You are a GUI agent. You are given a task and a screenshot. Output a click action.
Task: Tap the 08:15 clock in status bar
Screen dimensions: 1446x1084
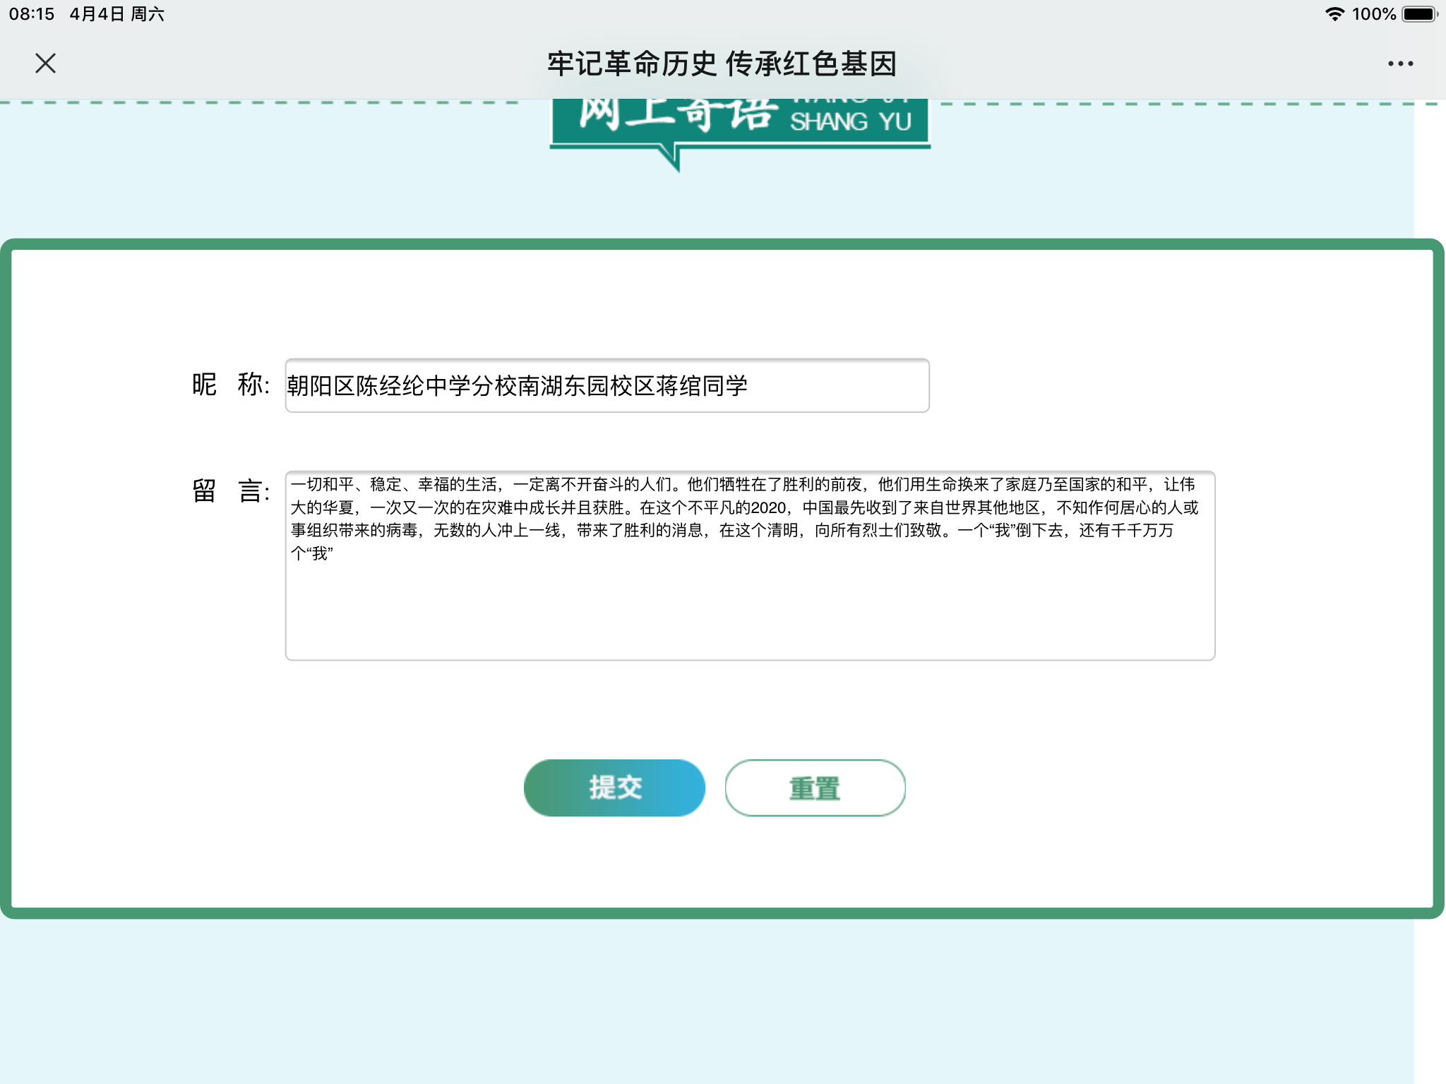[32, 14]
